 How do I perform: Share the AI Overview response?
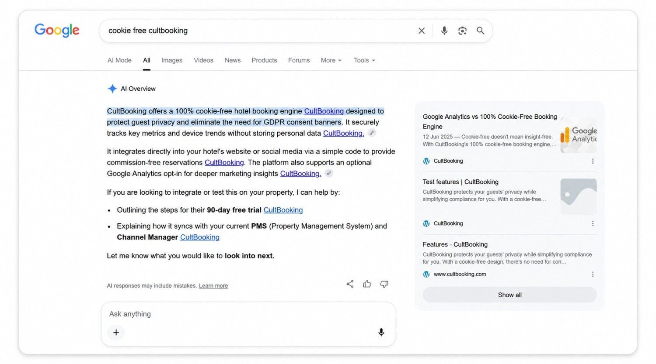(350, 284)
